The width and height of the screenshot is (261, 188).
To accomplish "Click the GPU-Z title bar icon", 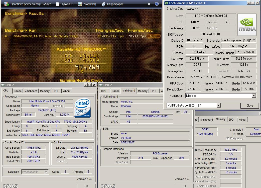I will (x=166, y=3).
